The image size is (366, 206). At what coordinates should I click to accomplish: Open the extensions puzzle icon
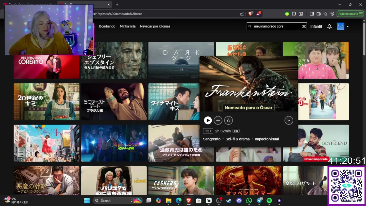294,14
